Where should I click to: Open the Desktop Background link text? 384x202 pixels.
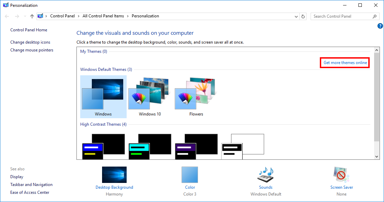(x=114, y=187)
